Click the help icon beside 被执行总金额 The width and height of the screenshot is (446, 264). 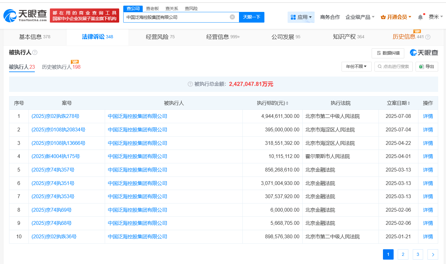(x=190, y=84)
